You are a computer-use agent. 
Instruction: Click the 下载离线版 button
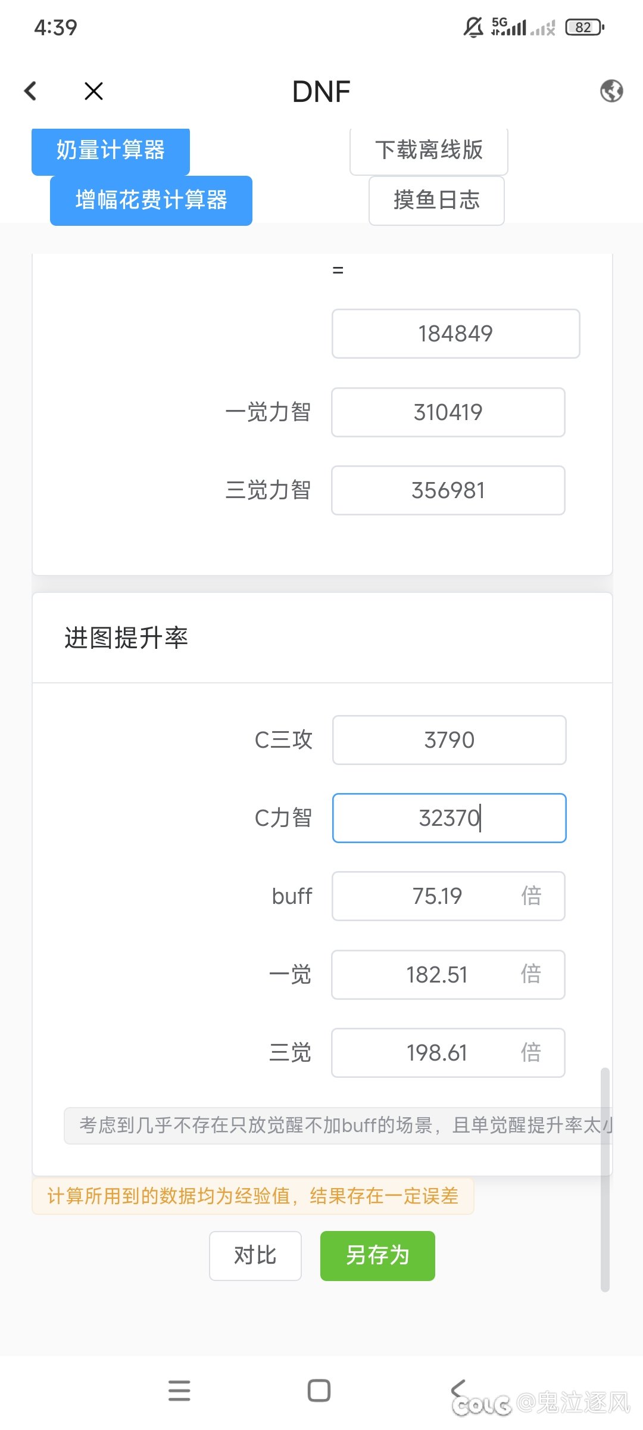[x=429, y=150]
